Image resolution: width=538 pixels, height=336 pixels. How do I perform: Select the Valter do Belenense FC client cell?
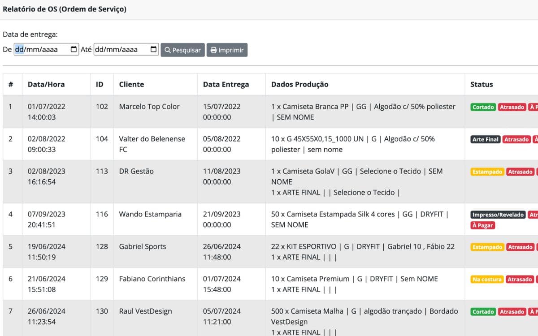coord(152,144)
